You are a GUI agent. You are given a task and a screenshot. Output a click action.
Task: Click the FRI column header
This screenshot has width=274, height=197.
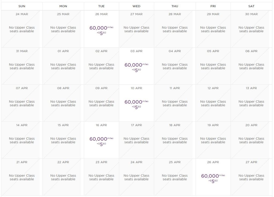coord(213,6)
